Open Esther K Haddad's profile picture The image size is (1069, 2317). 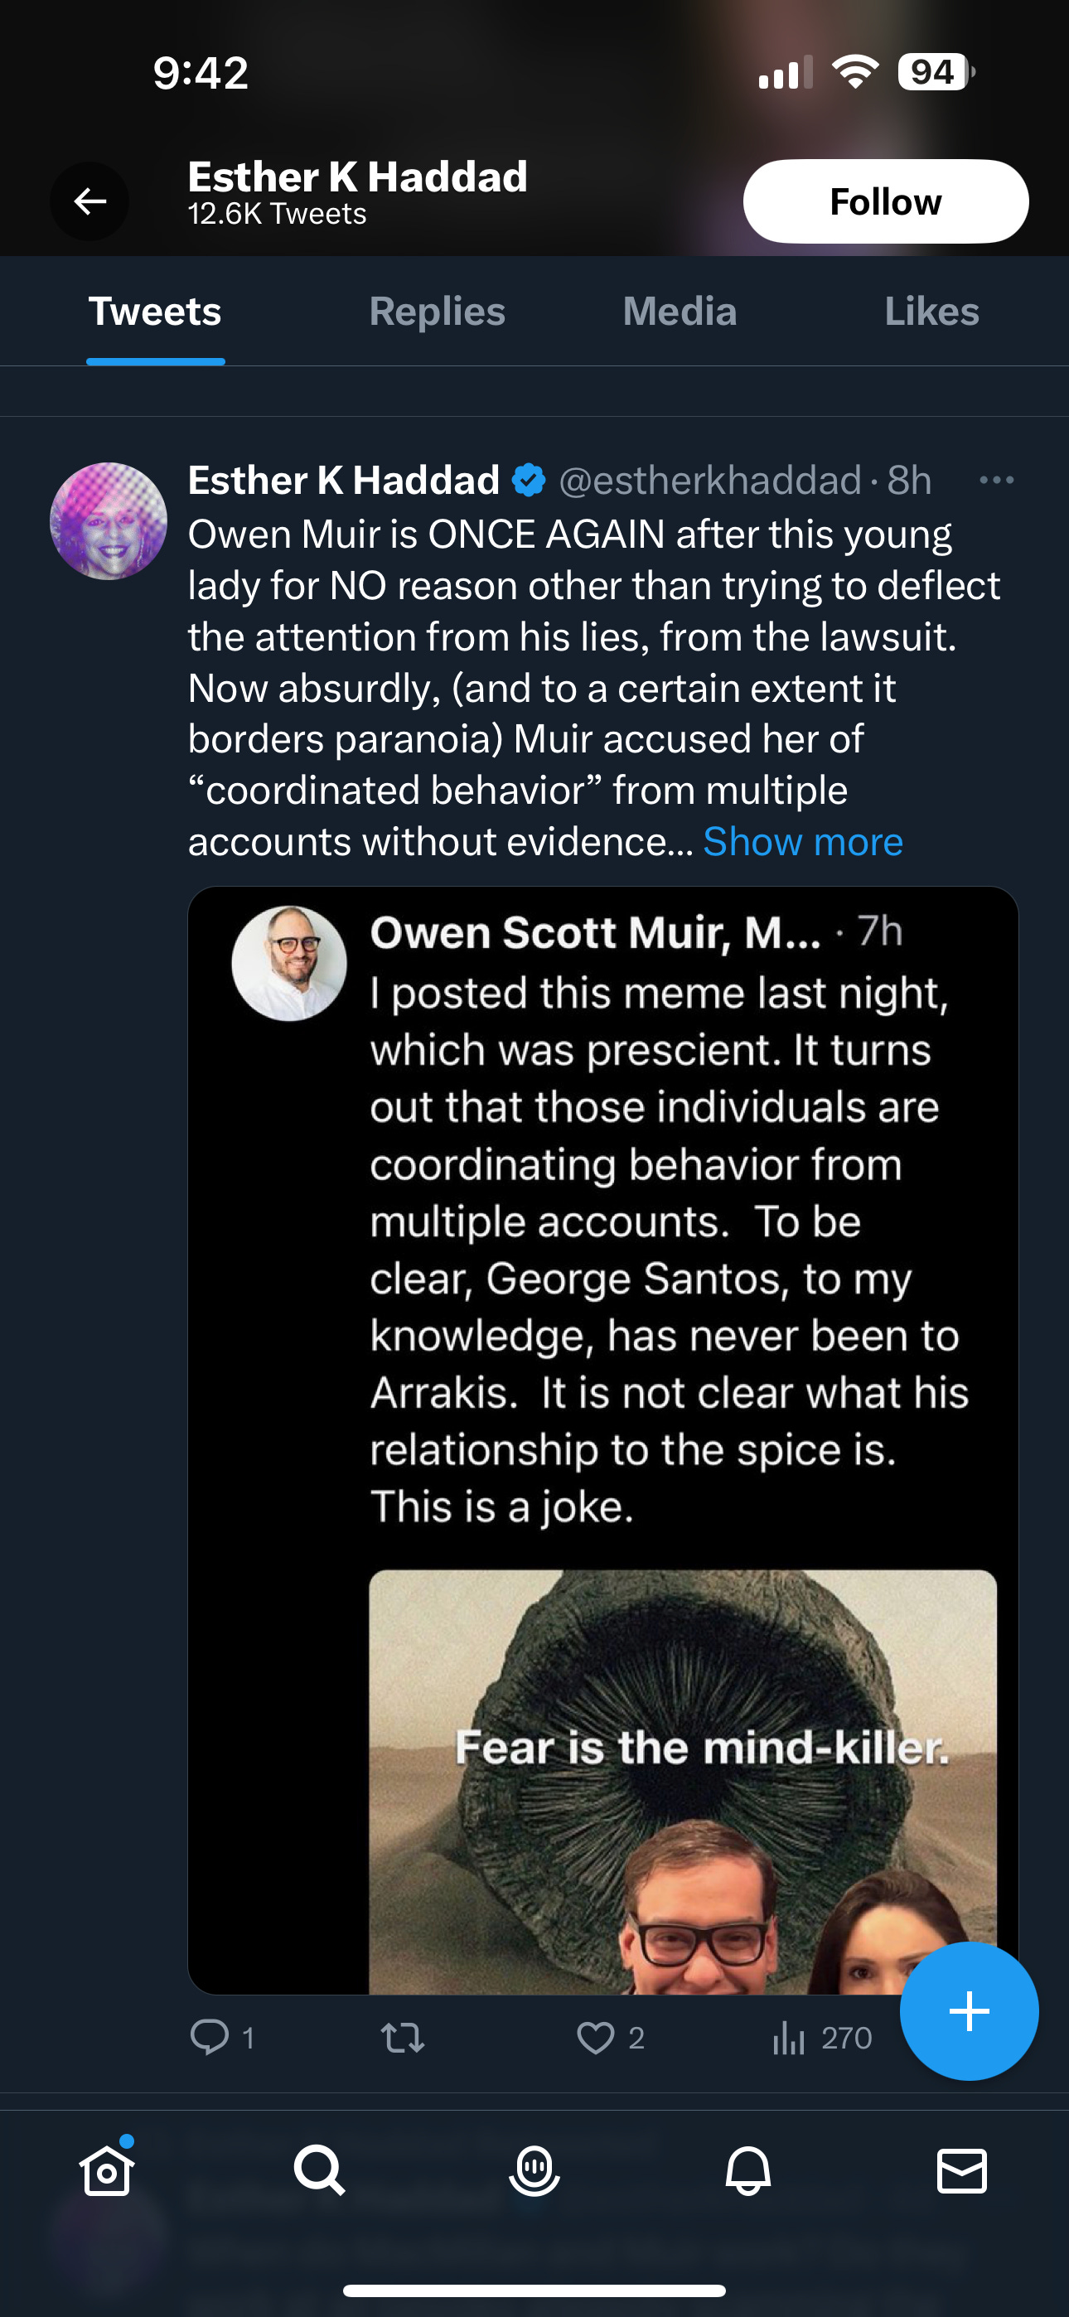[108, 520]
